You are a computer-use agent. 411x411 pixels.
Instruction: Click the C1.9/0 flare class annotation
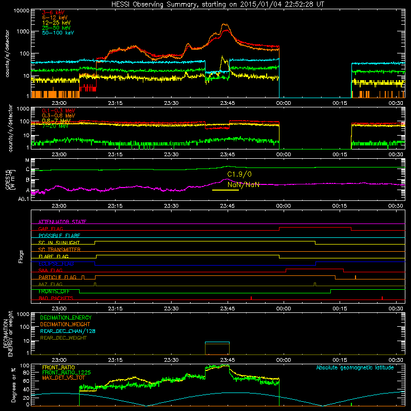239,174
